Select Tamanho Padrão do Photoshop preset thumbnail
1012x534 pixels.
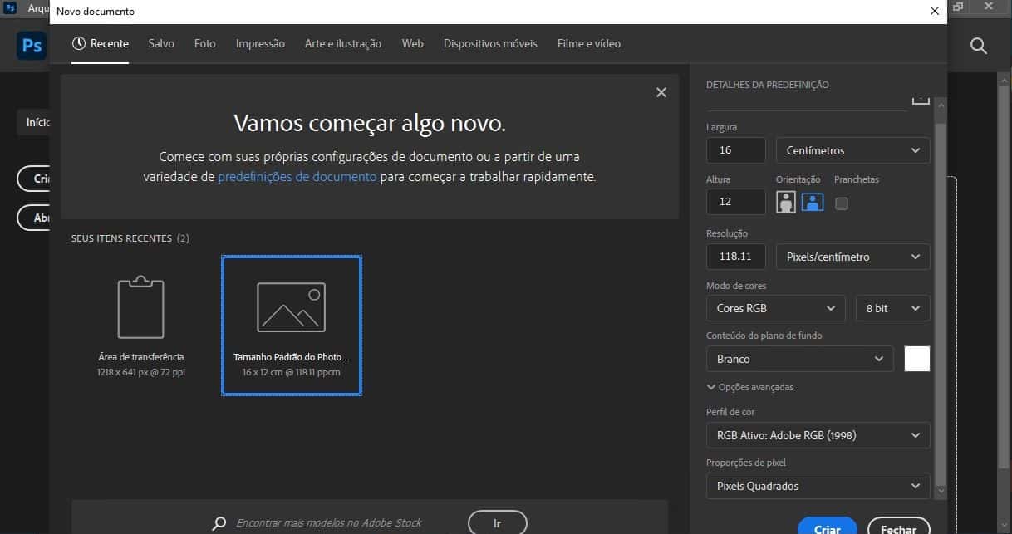click(292, 326)
